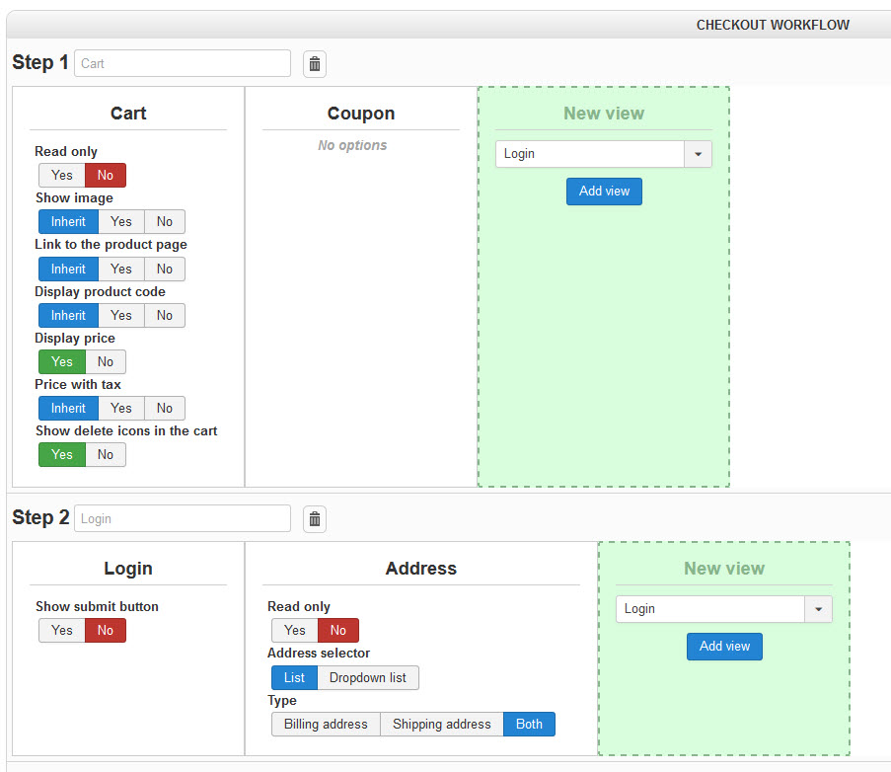The height and width of the screenshot is (772, 891).
Task: Click the Step 2 Login view heading
Action: (x=128, y=569)
